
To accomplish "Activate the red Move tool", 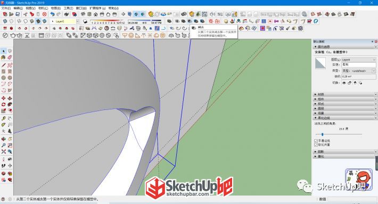I will [x=3, y=98].
